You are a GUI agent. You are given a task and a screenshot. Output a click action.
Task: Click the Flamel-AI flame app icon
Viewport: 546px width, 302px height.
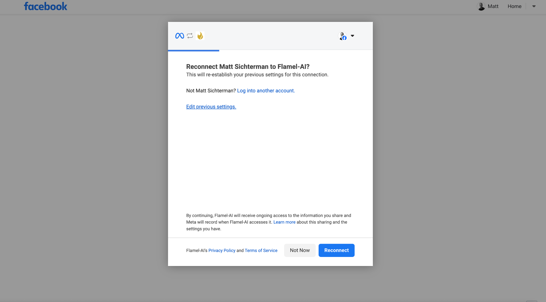pos(200,36)
